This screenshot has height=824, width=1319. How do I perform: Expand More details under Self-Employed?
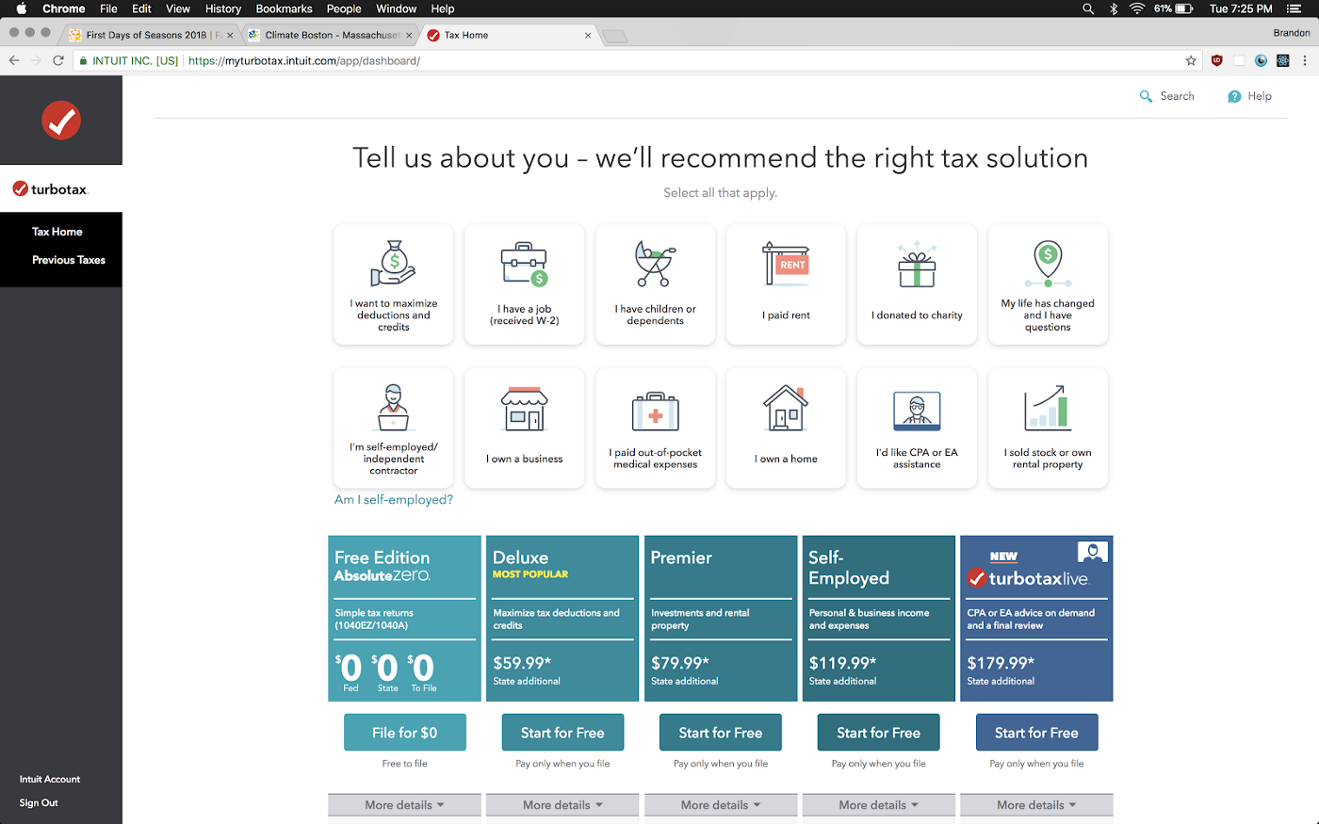coord(879,805)
